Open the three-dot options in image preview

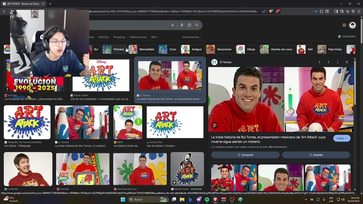[x=337, y=62]
